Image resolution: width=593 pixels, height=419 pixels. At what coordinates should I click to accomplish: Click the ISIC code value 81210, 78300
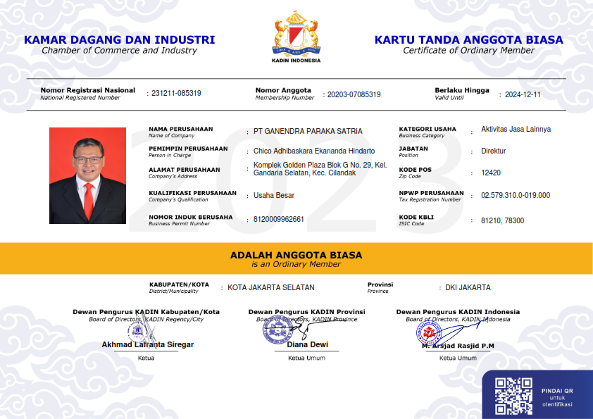[502, 220]
